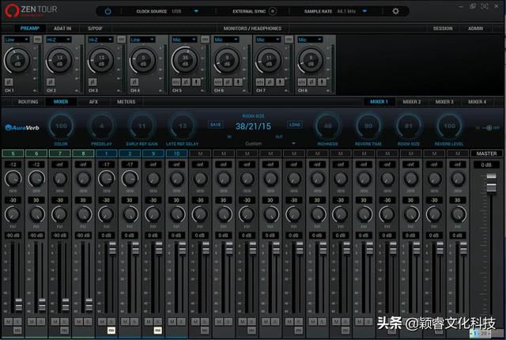Click the Monitors / Headphones header

click(252, 28)
